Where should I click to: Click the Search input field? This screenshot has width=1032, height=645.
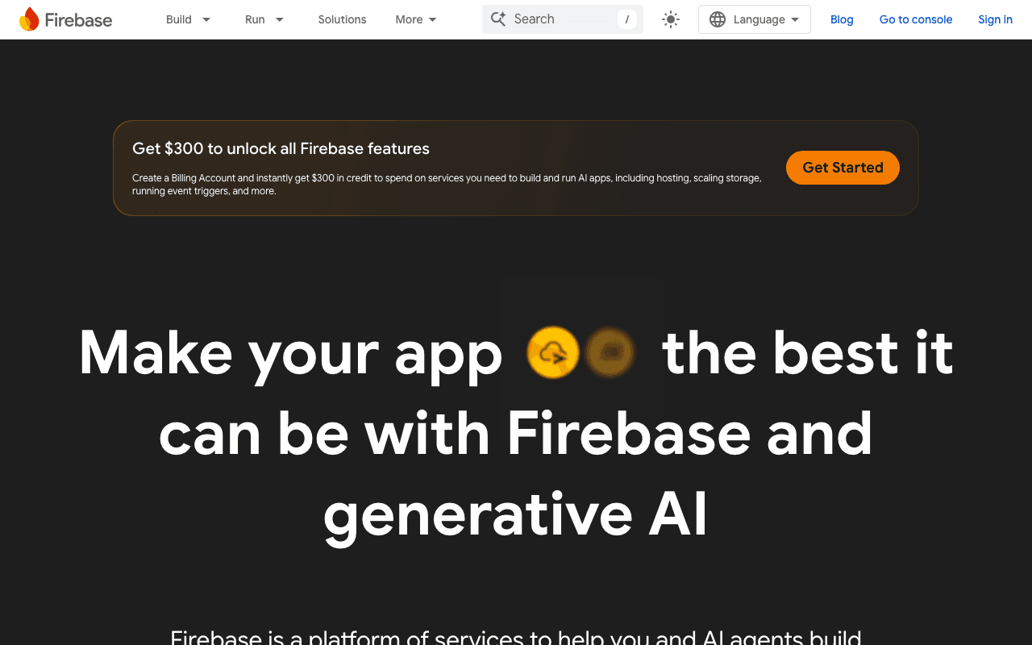563,19
